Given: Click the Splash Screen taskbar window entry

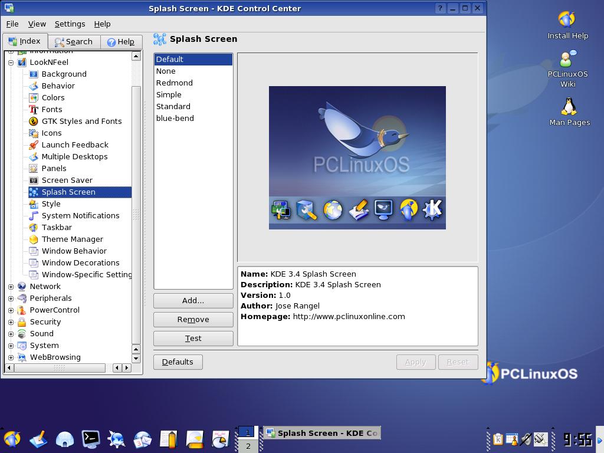Looking at the screenshot, I should pyautogui.click(x=322, y=433).
